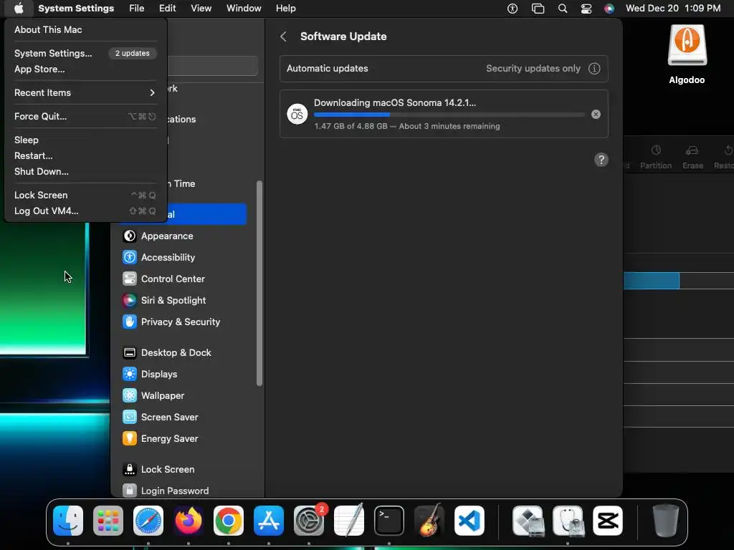
Task: Open Spotlight search in menu bar
Action: coord(563,9)
